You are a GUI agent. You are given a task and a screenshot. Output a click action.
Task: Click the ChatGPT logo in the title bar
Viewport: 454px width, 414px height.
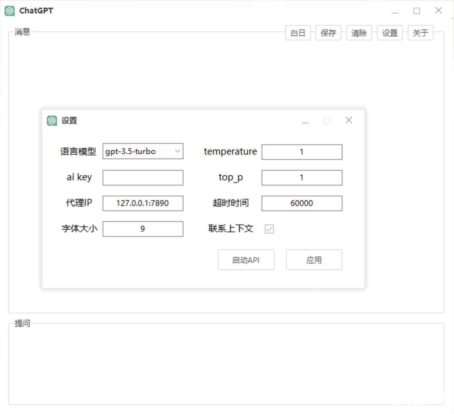(9, 10)
